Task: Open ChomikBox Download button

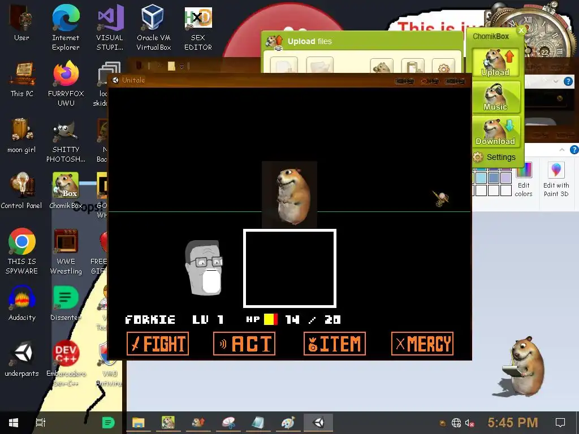Action: (x=495, y=131)
